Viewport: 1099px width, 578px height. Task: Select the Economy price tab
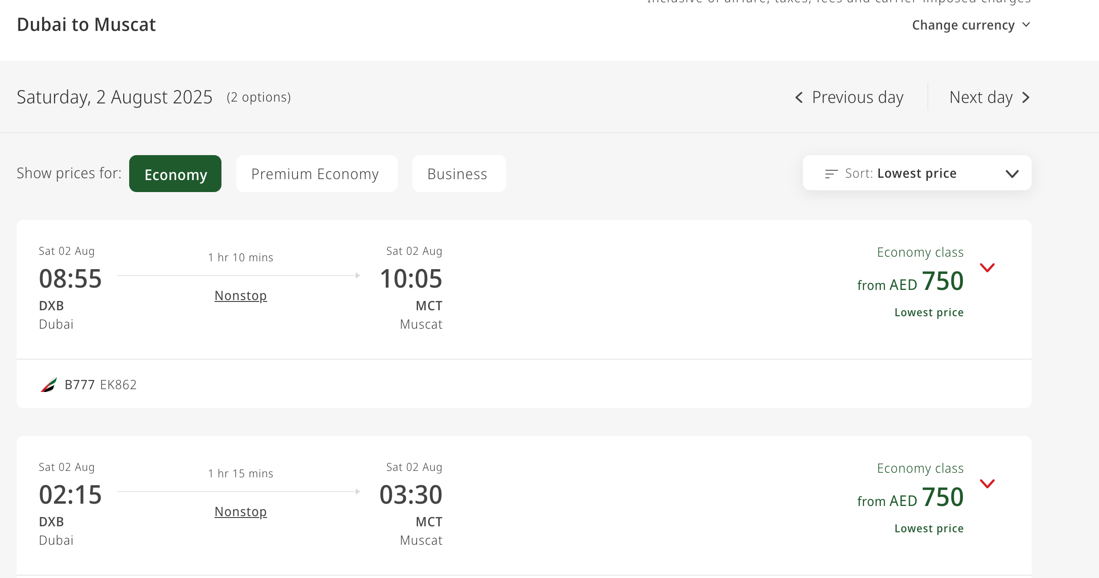175,174
